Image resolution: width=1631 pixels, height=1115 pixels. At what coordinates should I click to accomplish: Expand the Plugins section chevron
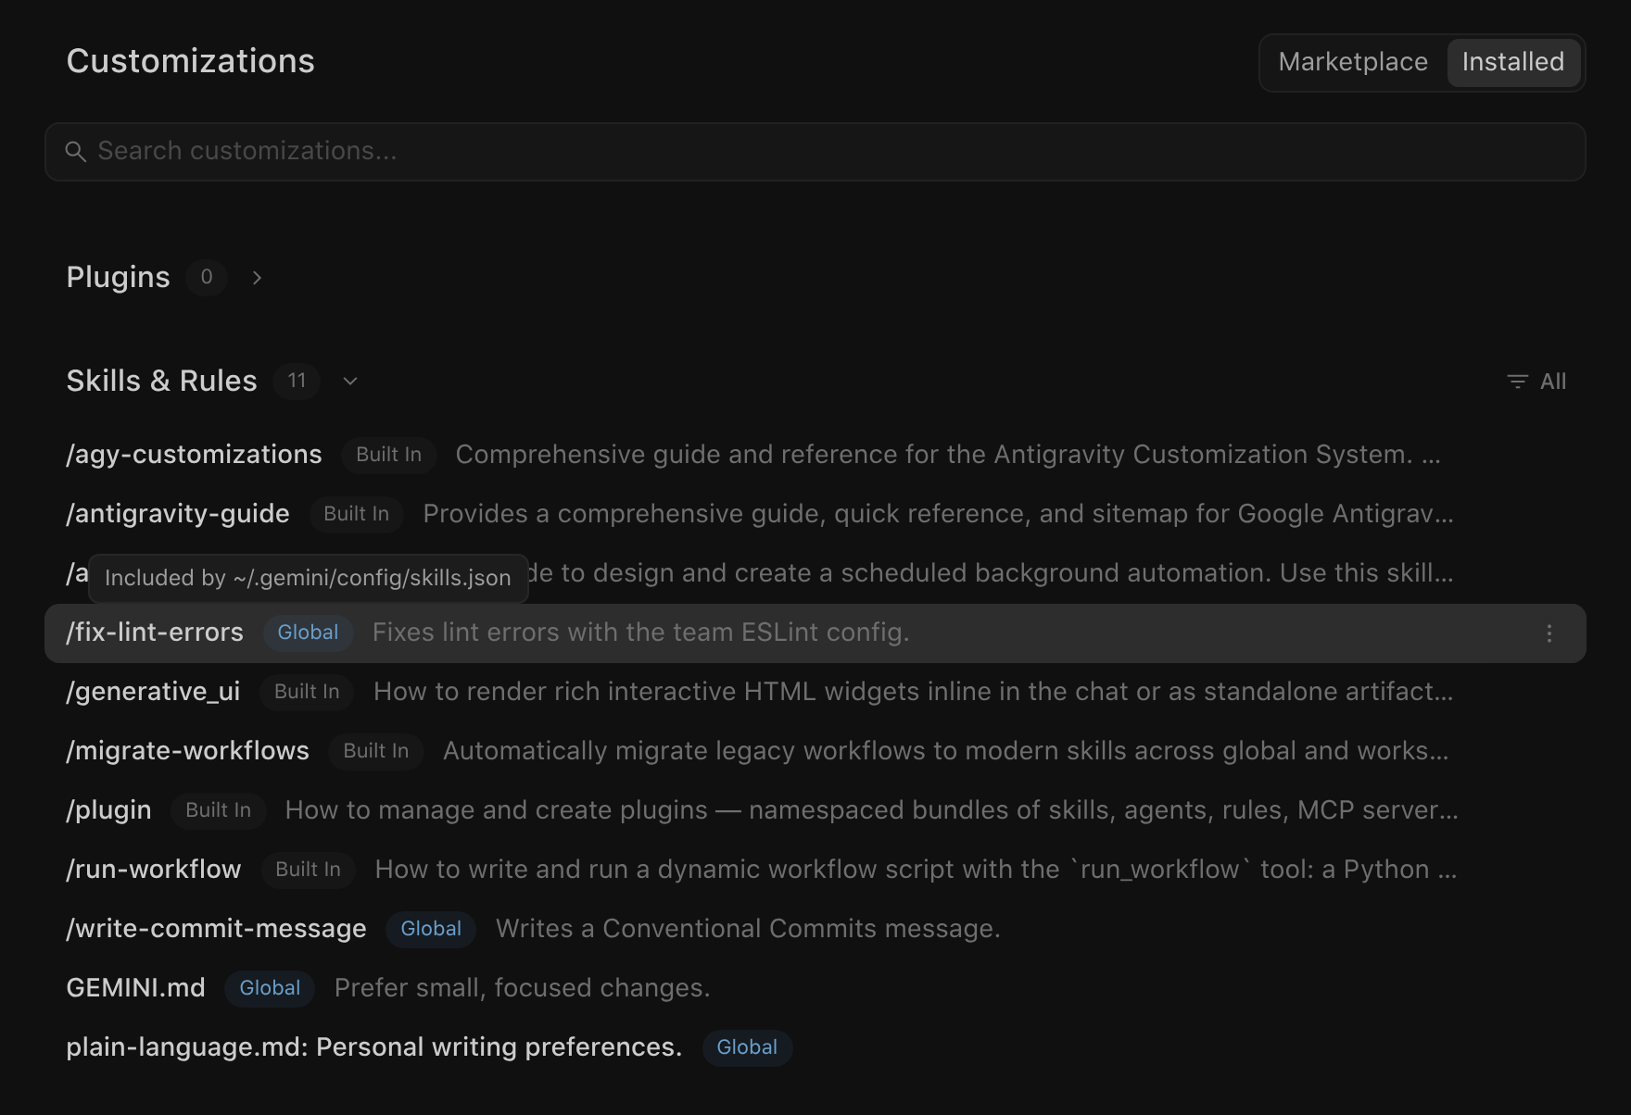point(257,278)
